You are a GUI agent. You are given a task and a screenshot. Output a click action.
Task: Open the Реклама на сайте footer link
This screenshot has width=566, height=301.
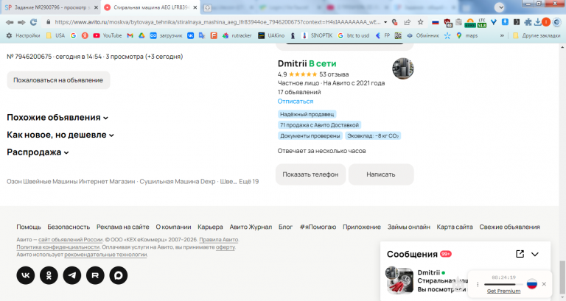[123, 227]
